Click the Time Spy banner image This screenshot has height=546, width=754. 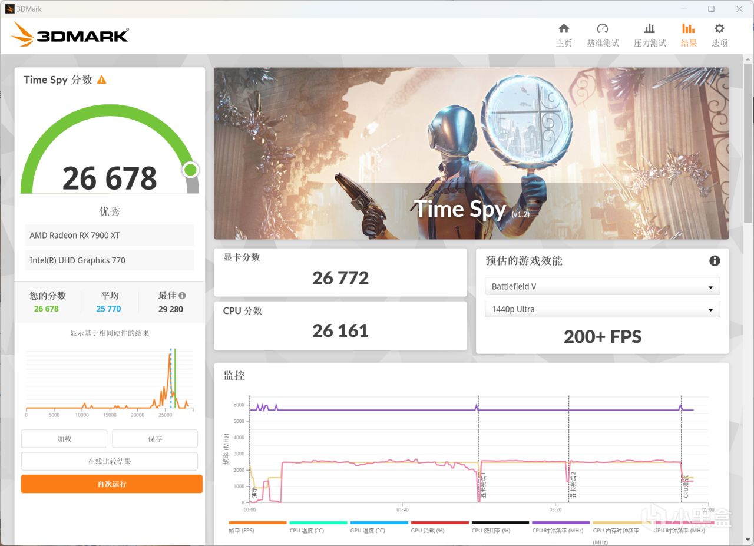471,153
